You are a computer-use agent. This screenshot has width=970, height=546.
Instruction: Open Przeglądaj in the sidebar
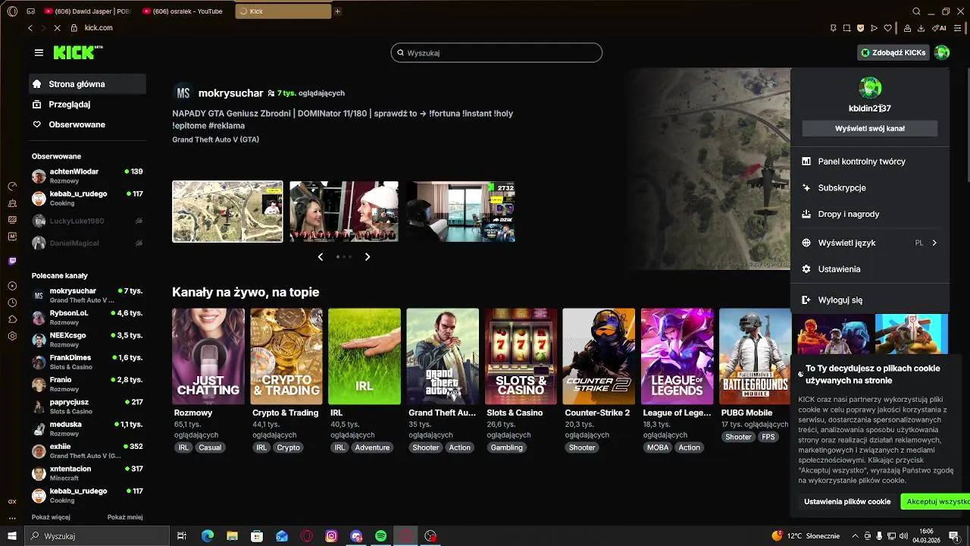click(87, 105)
